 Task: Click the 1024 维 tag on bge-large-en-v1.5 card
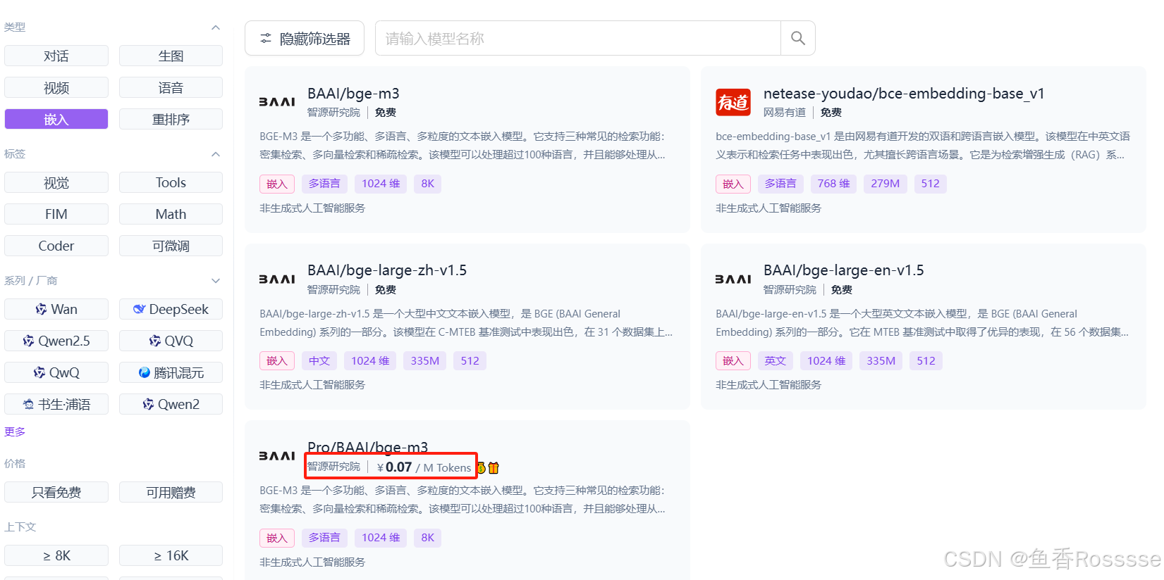[826, 361]
